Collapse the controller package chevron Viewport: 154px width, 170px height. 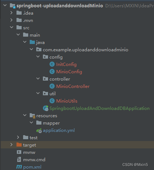pos(38,79)
